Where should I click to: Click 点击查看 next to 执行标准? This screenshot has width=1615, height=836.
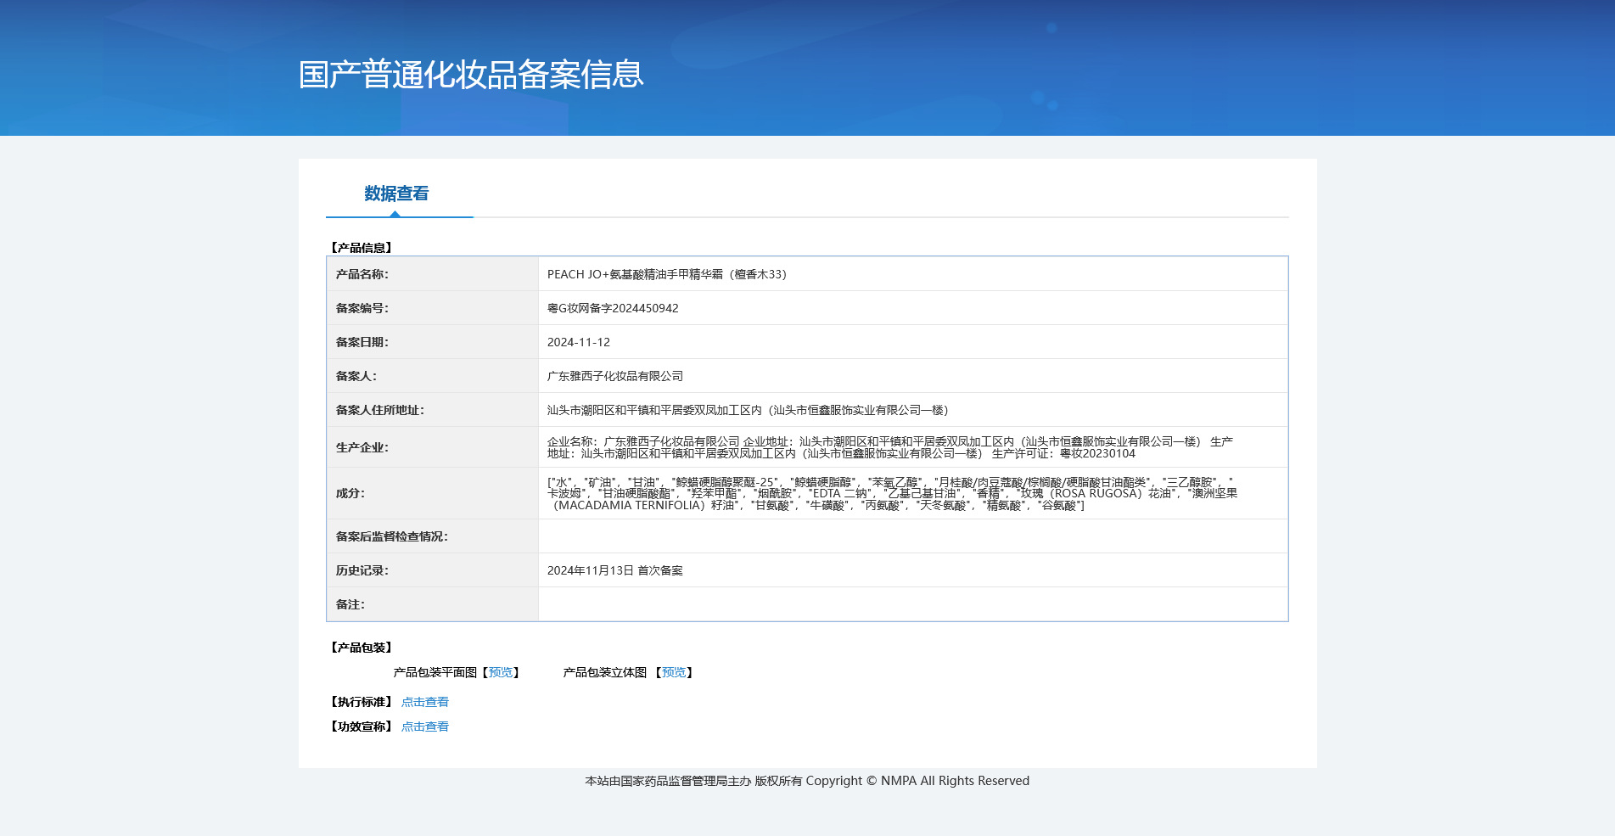tap(424, 702)
